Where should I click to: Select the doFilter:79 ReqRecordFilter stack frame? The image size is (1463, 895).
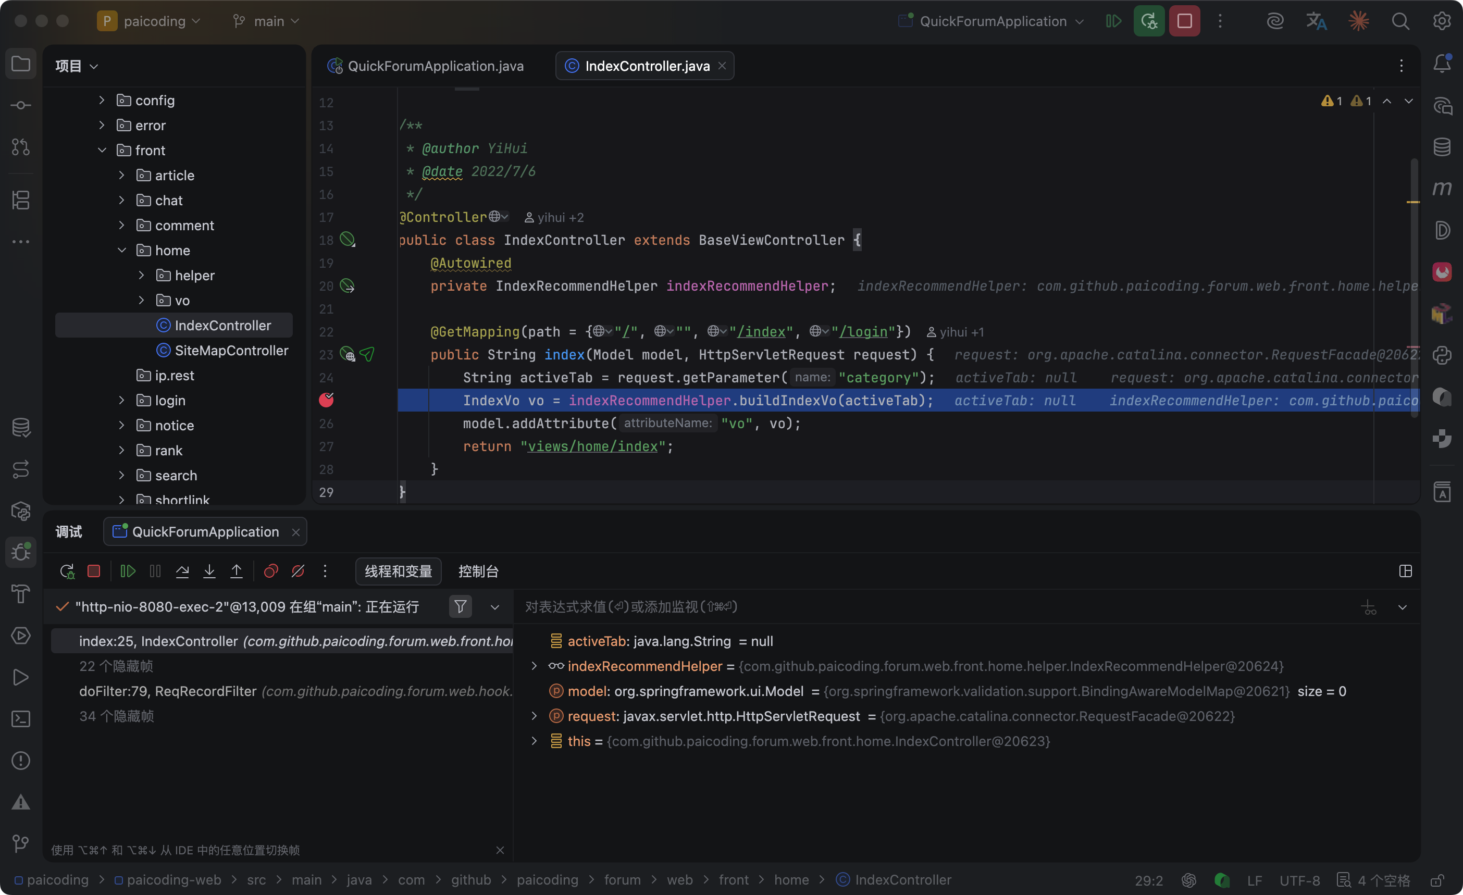[167, 691]
